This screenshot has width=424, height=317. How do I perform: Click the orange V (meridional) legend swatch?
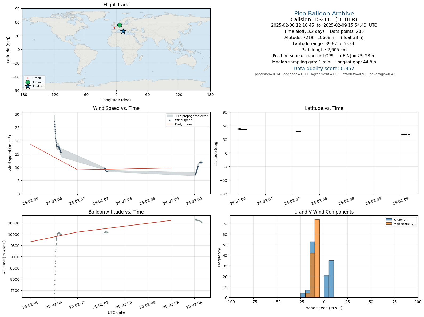click(x=389, y=224)
